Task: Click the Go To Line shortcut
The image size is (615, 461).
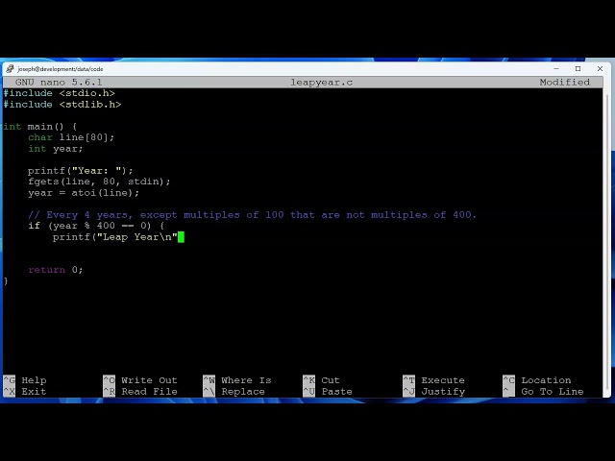Action: coord(543,392)
